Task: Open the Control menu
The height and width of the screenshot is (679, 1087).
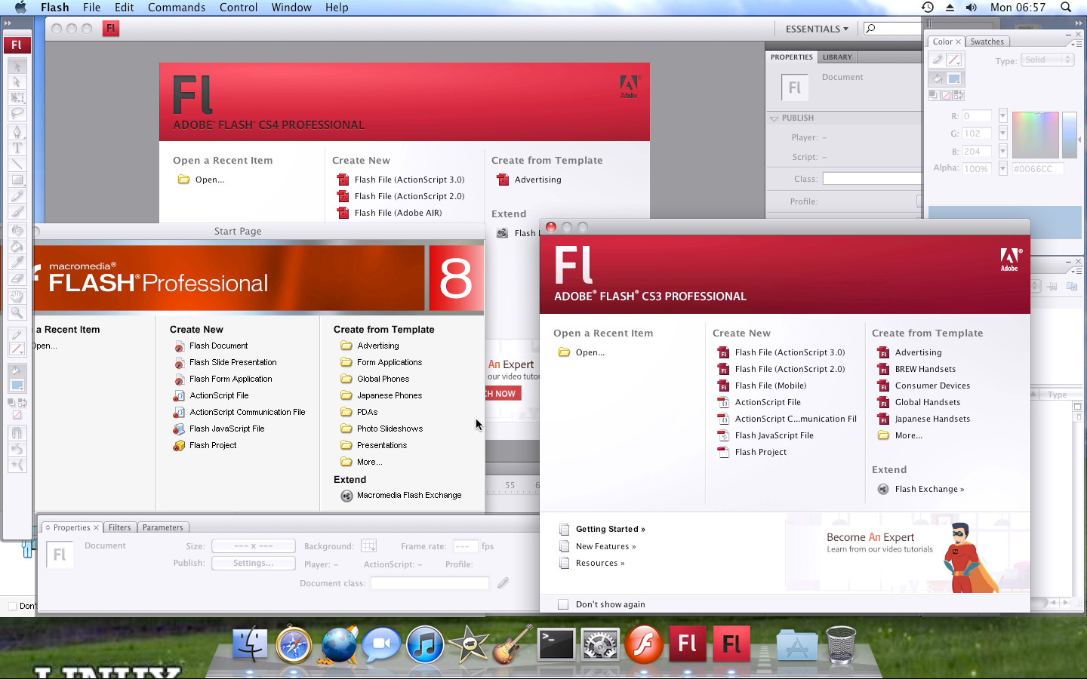Action: 239,8
